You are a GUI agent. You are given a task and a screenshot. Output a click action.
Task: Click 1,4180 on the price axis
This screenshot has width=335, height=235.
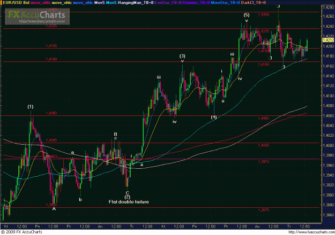coord(328,56)
